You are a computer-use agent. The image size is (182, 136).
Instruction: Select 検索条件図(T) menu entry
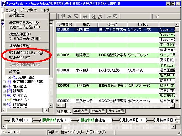click(x=27, y=34)
